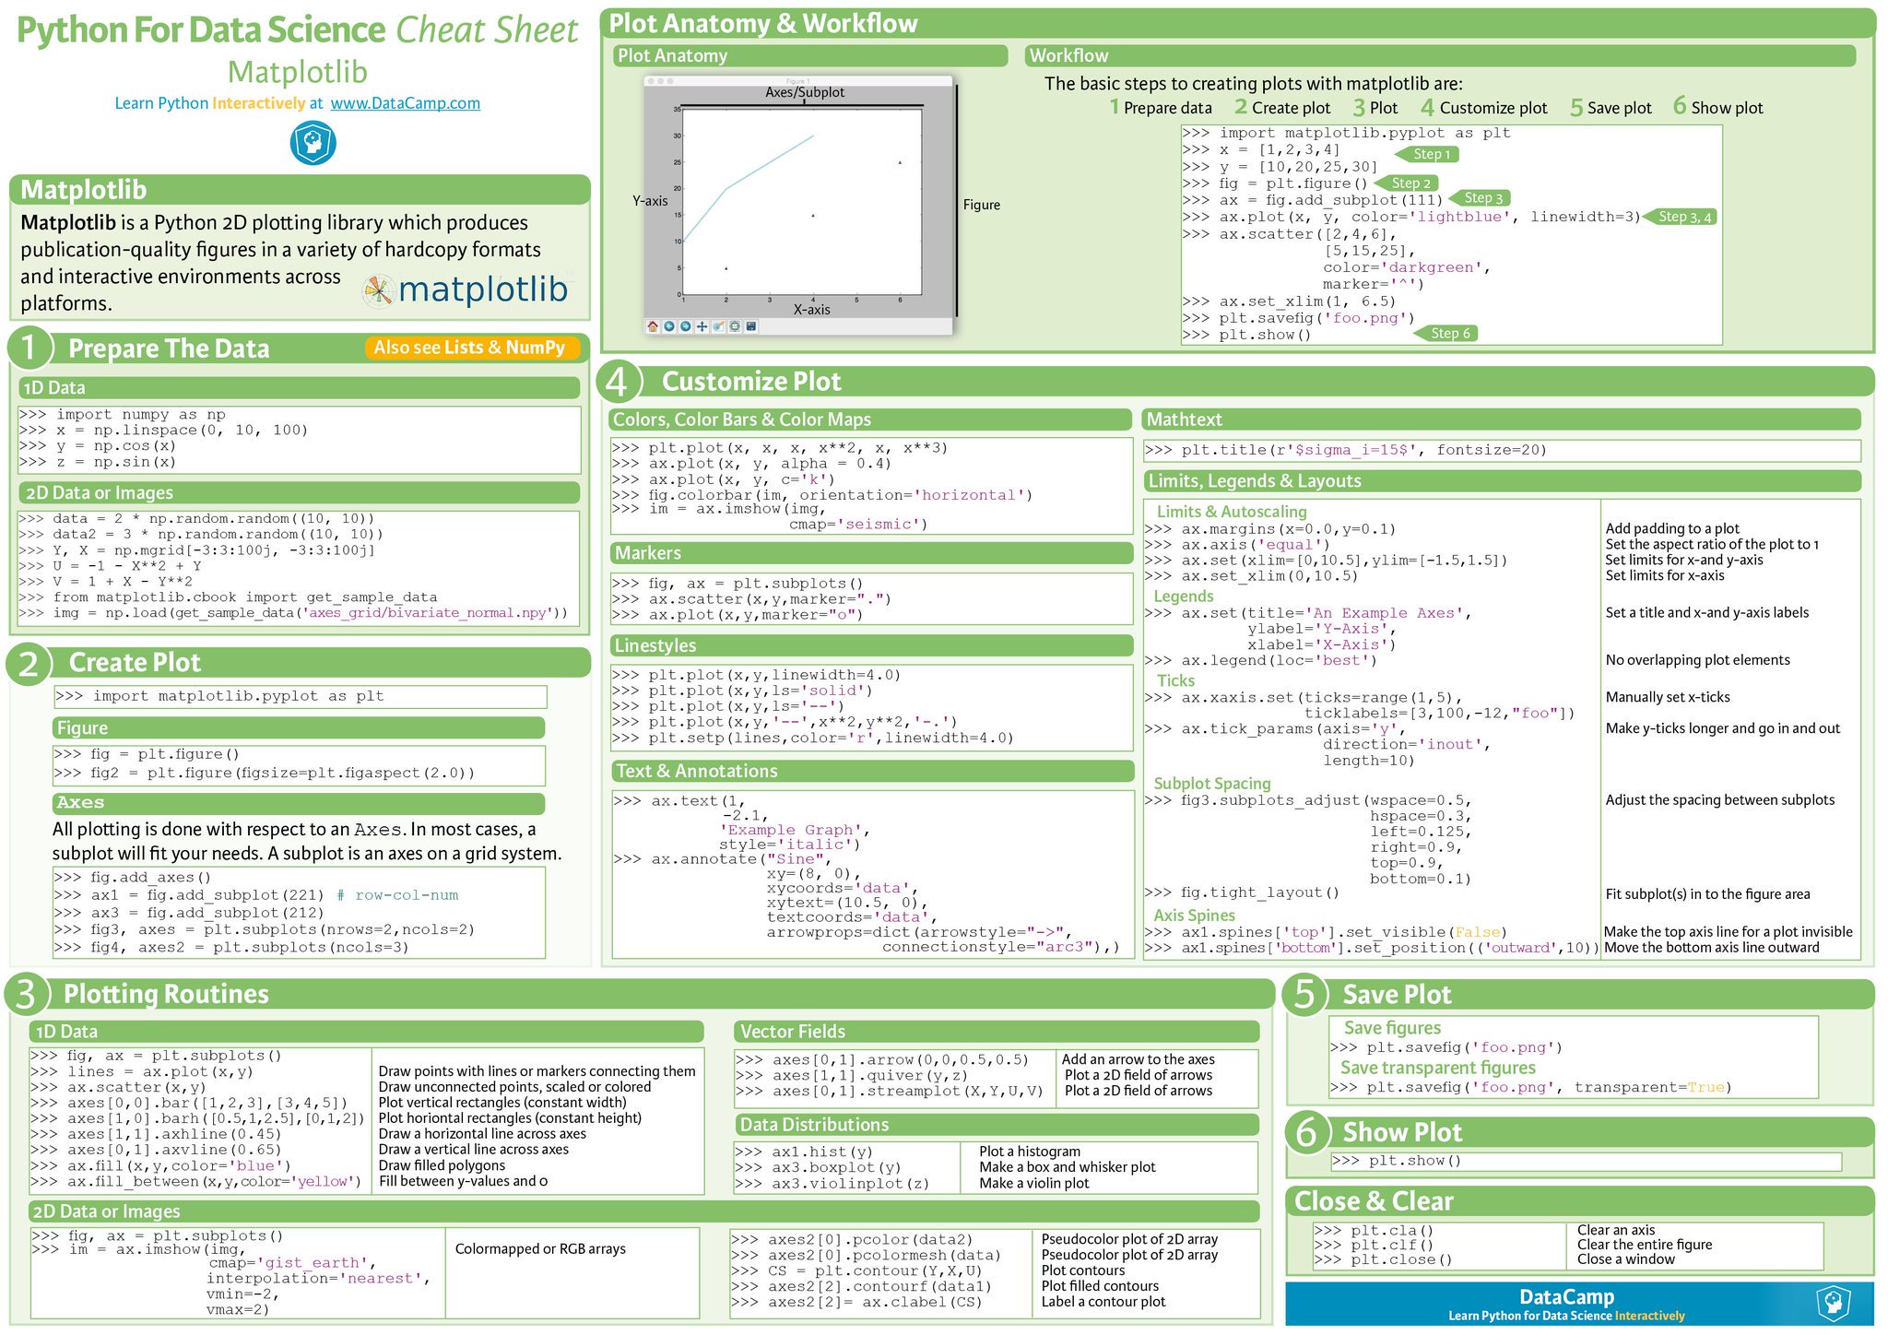Open the www.DataCamp.com link
This screenshot has width=1888, height=1335.
click(405, 103)
